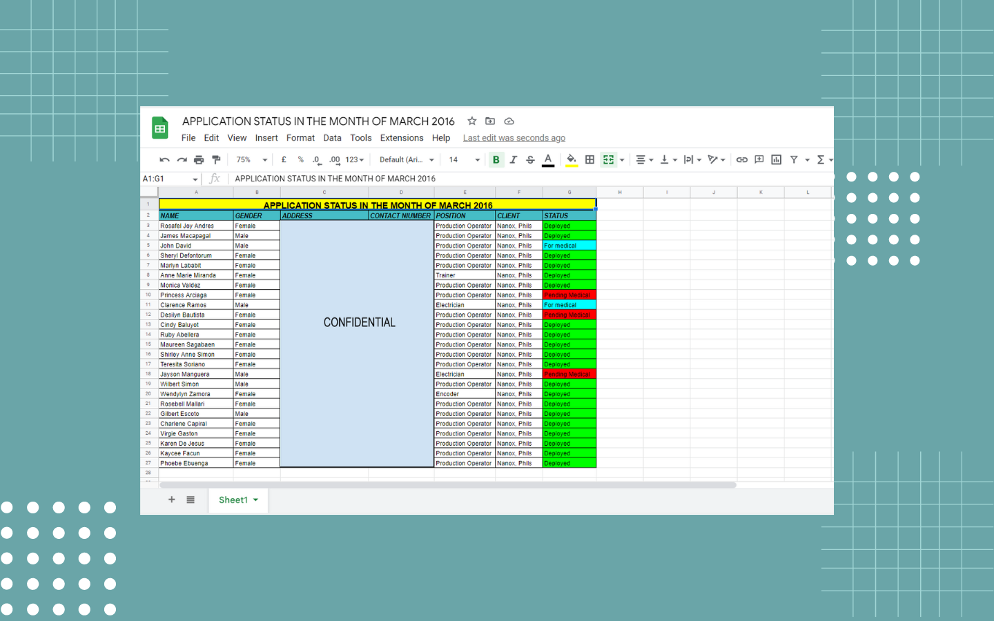Image resolution: width=994 pixels, height=621 pixels.
Task: Select the cell 'Rosafel Joy Andres'
Action: pyautogui.click(x=196, y=226)
